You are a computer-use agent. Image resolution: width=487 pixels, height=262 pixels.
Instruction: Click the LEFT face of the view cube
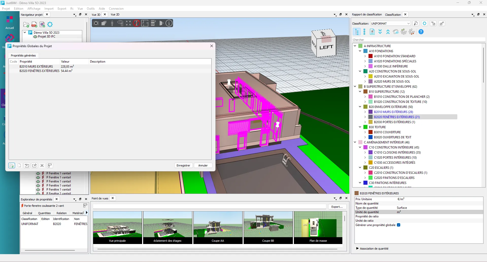[x=326, y=47]
